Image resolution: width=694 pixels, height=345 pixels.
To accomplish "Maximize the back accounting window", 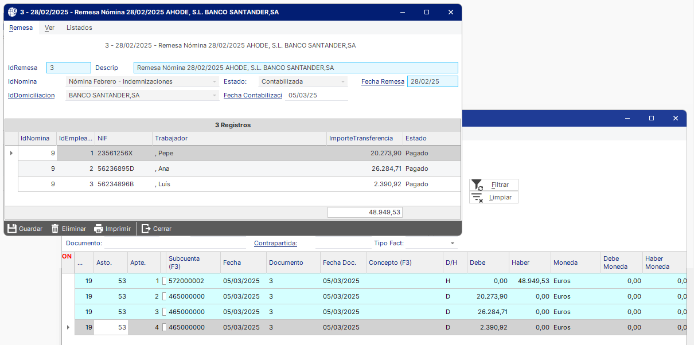I will [x=652, y=118].
